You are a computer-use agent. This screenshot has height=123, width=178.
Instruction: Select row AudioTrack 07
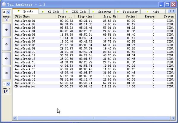tap(94, 41)
